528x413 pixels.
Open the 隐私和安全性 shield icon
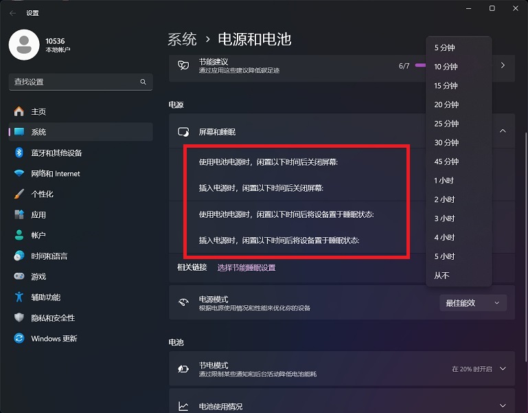pyautogui.click(x=19, y=317)
